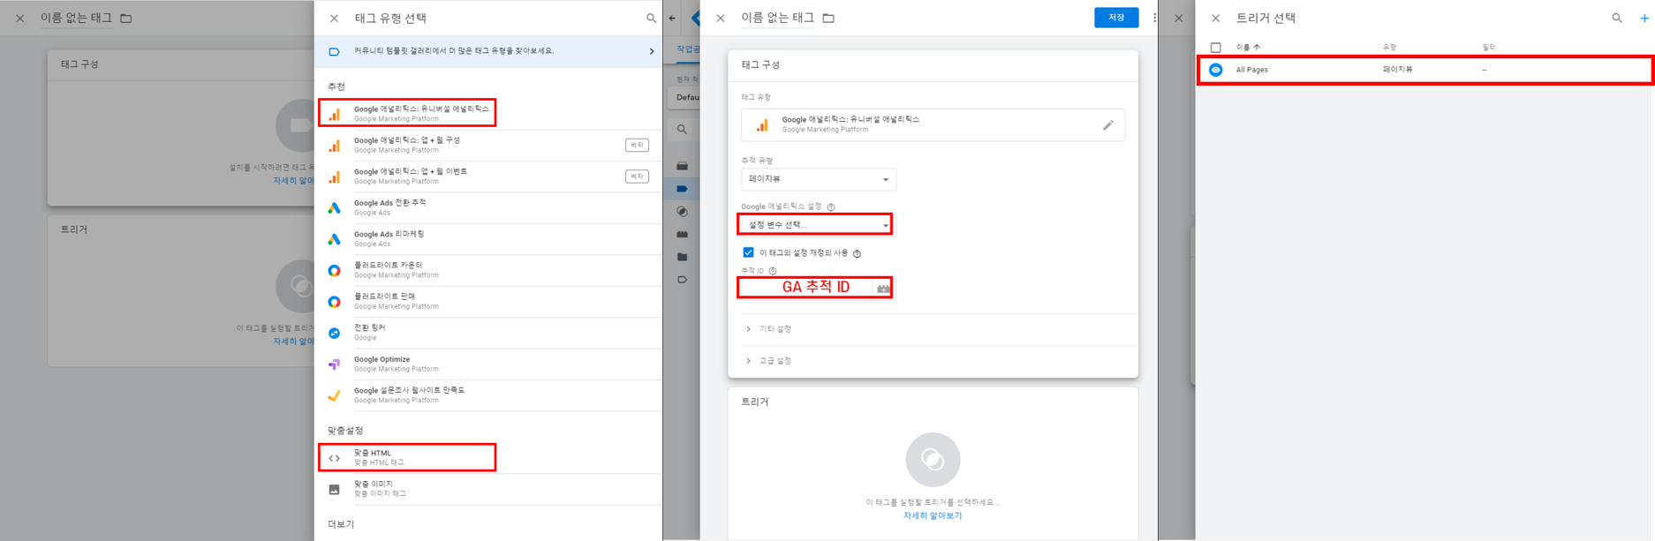Uncheck 이 태그의 설정 재정의 사용 checkbox
The image size is (1655, 541).
748,252
